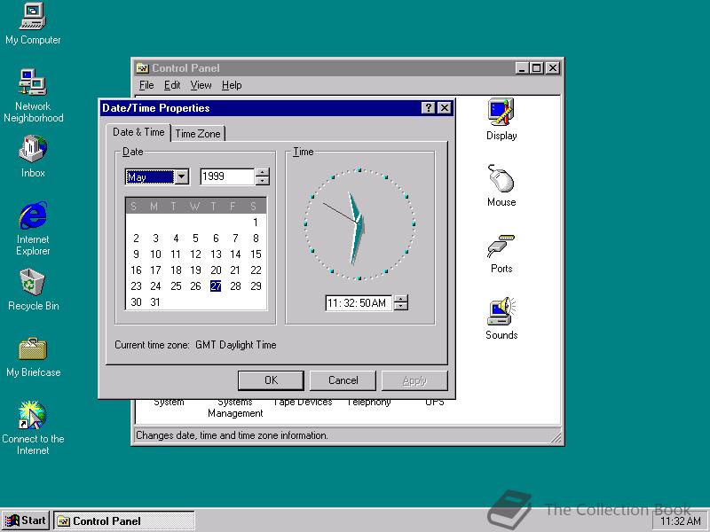Screen dimensions: 710x532
Task: Increase the year 1999 with up arrow
Action: click(x=263, y=172)
